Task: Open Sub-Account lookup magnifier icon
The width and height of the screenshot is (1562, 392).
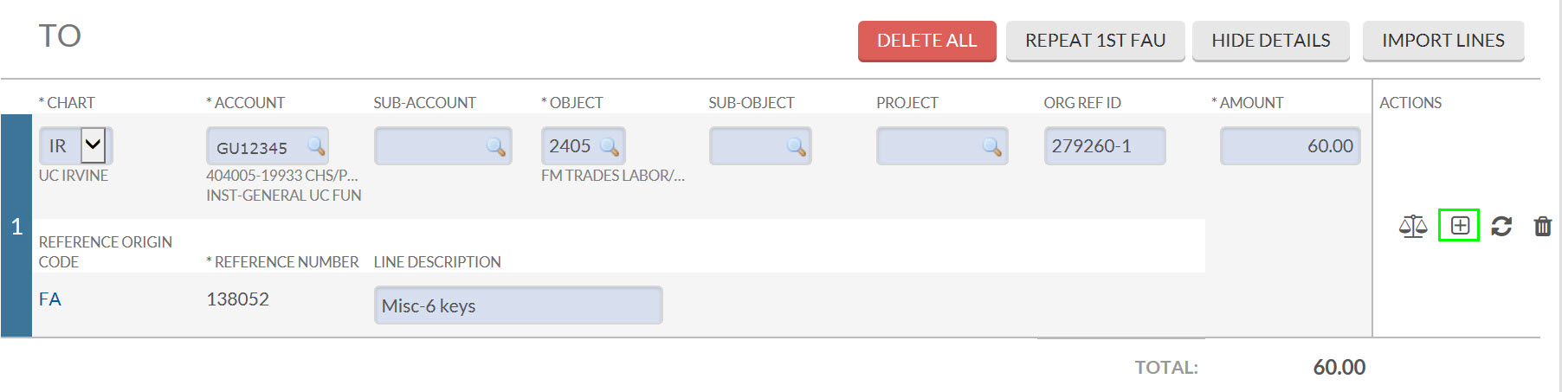Action: [x=495, y=146]
